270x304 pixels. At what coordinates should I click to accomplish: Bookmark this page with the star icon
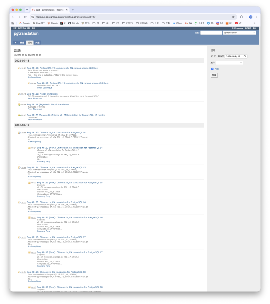click(233, 17)
